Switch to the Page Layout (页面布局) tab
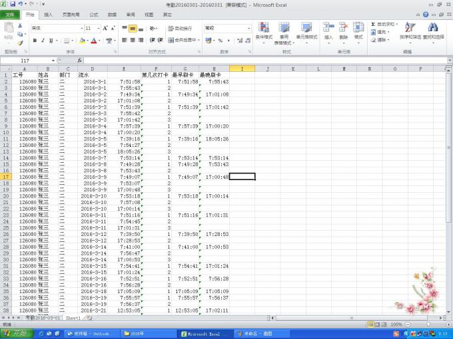The image size is (453, 339). (x=71, y=15)
